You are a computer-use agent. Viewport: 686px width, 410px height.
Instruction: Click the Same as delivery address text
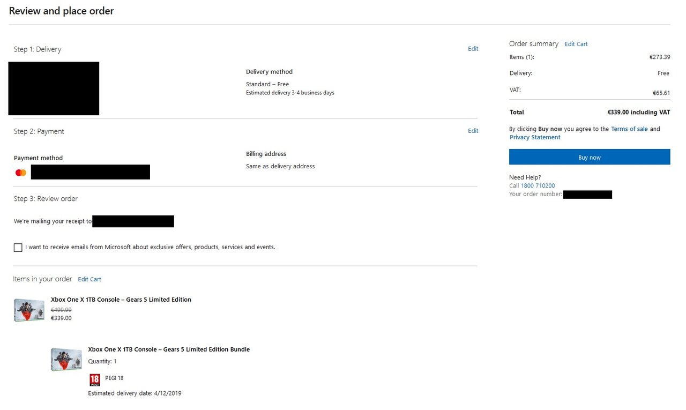pos(280,167)
